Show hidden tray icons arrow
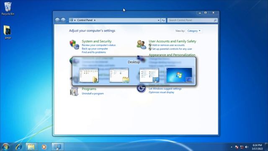This screenshot has width=268, height=151. (232, 147)
